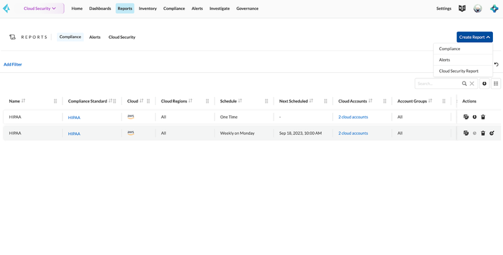Edit the Weekly on Monday HIPAA report
The height and width of the screenshot is (255, 503).
tap(492, 133)
